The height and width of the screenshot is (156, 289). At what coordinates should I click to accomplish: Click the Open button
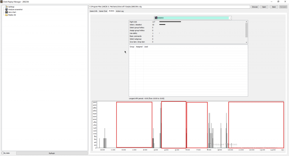click(x=264, y=7)
